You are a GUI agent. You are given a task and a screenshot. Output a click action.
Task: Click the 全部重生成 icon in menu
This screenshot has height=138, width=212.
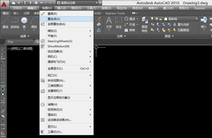tap(43, 24)
